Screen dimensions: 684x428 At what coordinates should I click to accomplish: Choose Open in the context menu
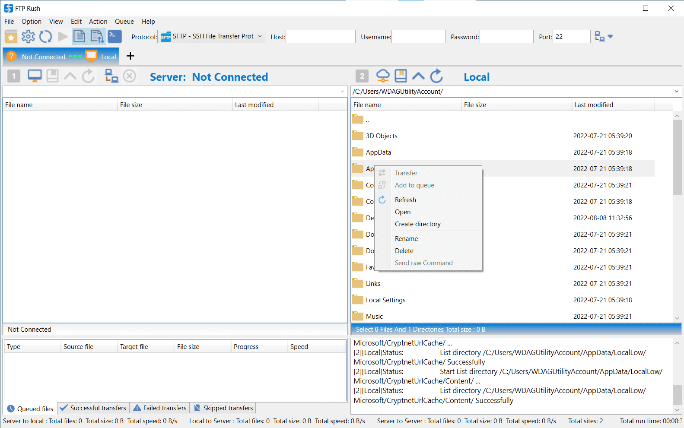pos(428,212)
